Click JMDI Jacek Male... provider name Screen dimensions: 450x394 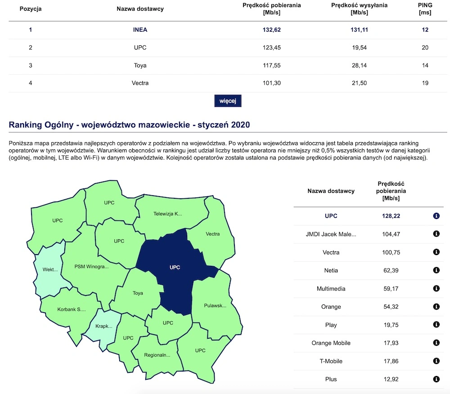331,234
